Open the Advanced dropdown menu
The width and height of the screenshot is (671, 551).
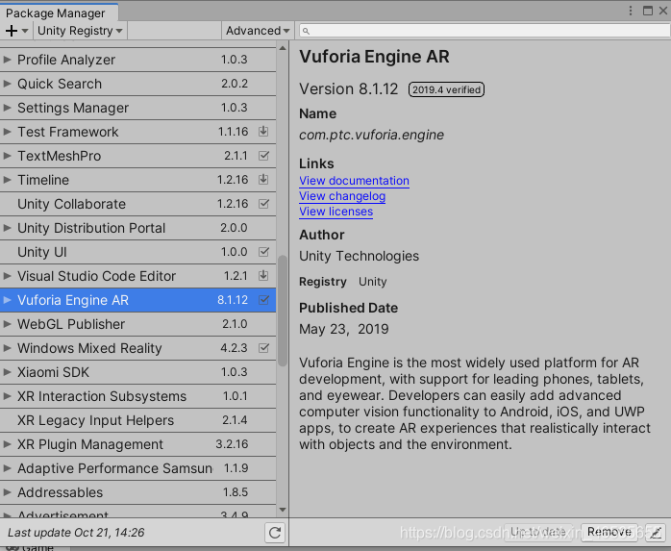[x=258, y=31]
